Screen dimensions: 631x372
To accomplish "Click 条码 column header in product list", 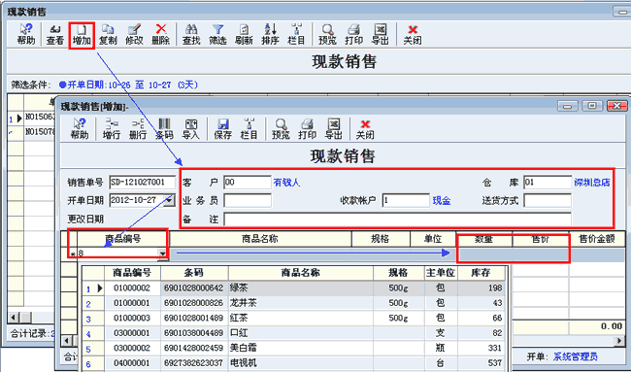I will [x=194, y=273].
